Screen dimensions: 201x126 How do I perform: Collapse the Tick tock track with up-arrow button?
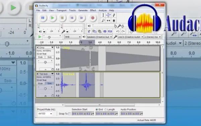[45, 96]
